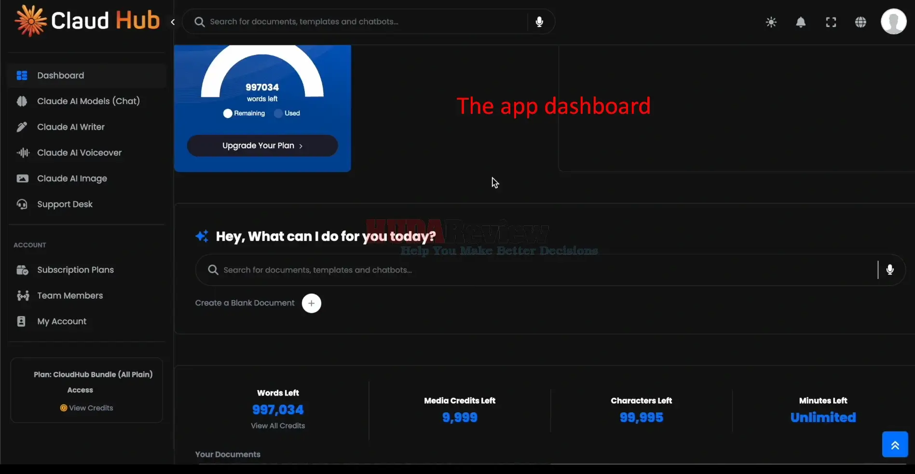The image size is (915, 474).
Task: Activate the top bar microphone icon
Action: point(539,22)
